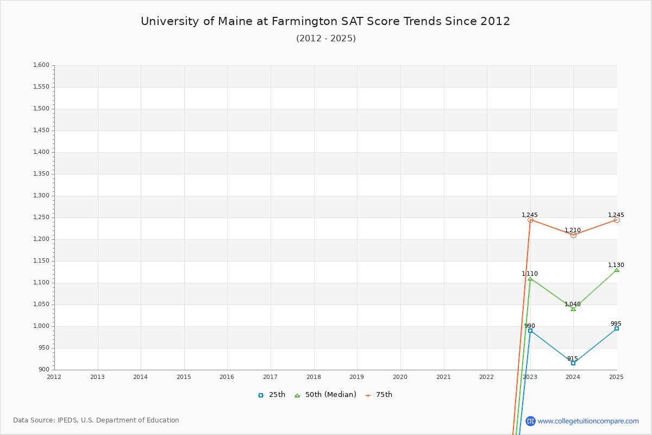This screenshot has width=652, height=435.
Task: Toggle the 25th percentile legend entry
Action: point(272,395)
